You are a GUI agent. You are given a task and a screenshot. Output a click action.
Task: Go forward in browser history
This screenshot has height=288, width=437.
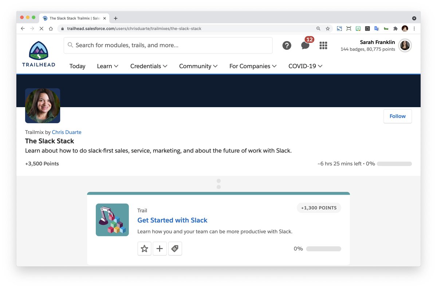click(32, 28)
